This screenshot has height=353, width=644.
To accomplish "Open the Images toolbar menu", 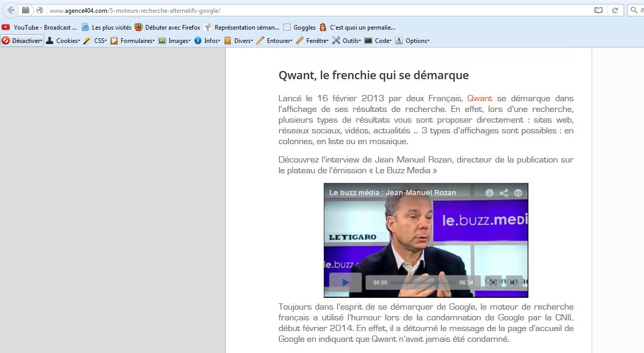I will pos(174,41).
